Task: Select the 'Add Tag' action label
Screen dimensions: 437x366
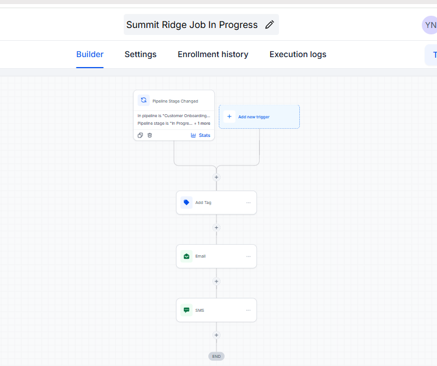Action: pos(203,203)
